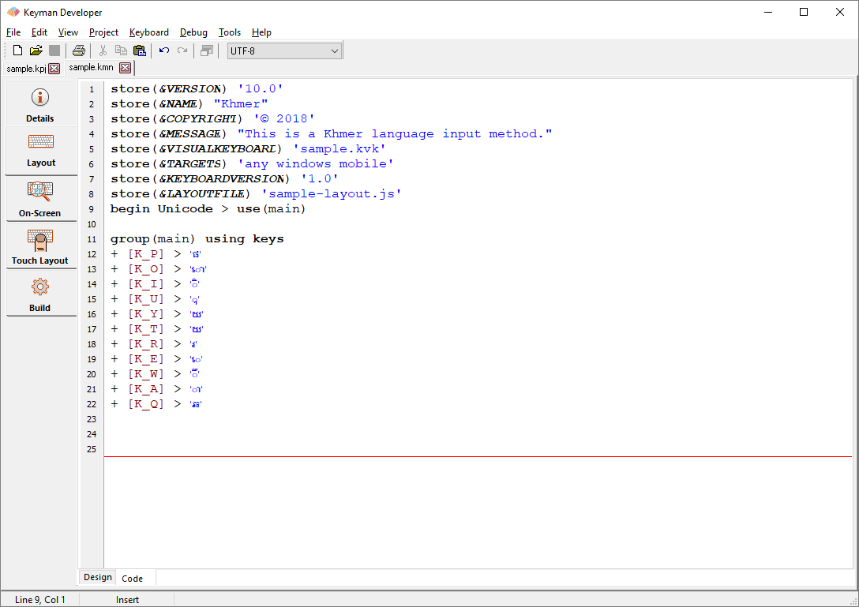The height and width of the screenshot is (607, 859).
Task: Click the windows icon beside Redo
Action: (x=207, y=51)
